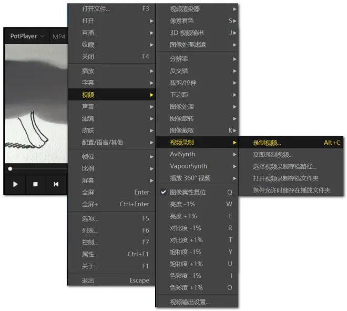
Task: Choose 录制视频... Alt+C entry
Action: coord(291,143)
